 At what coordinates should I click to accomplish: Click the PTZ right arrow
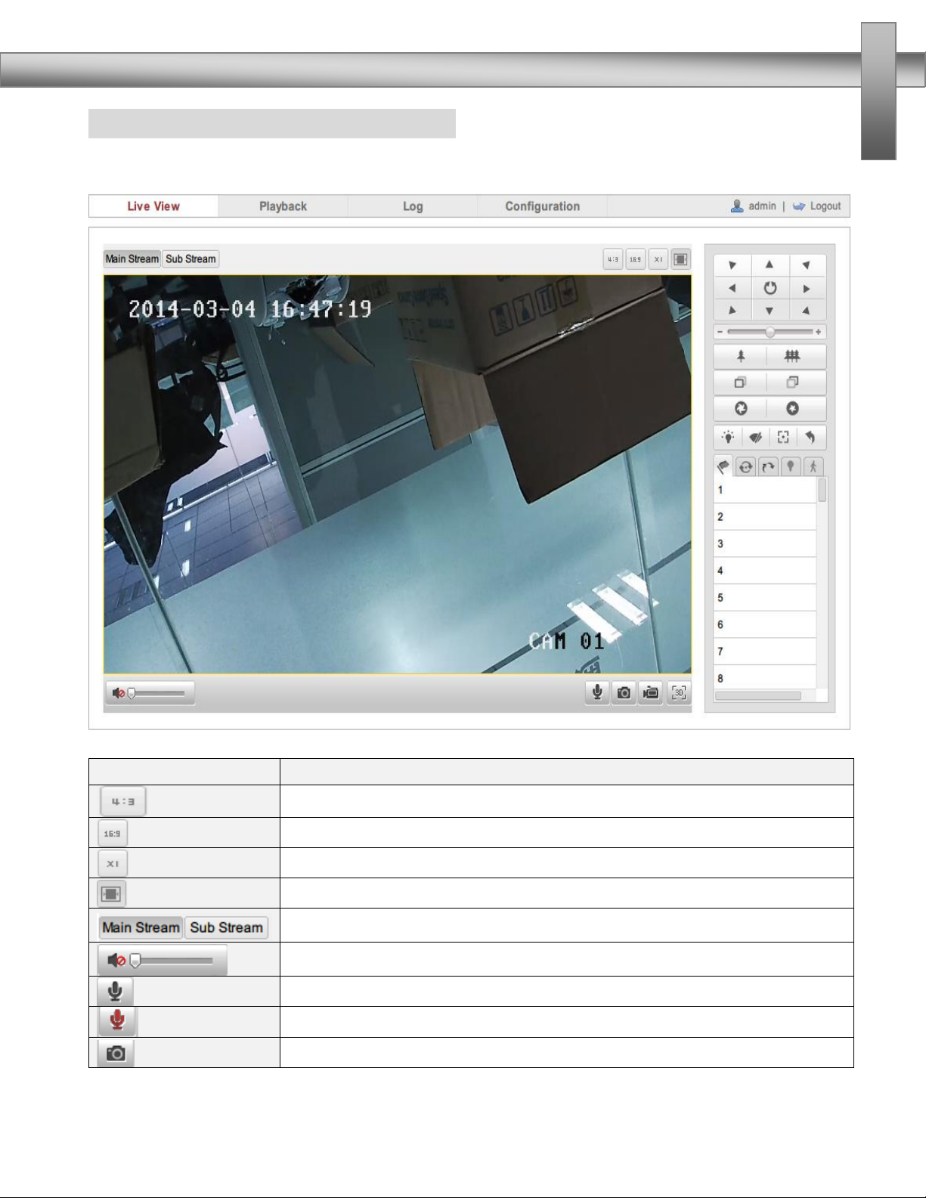[x=807, y=288]
